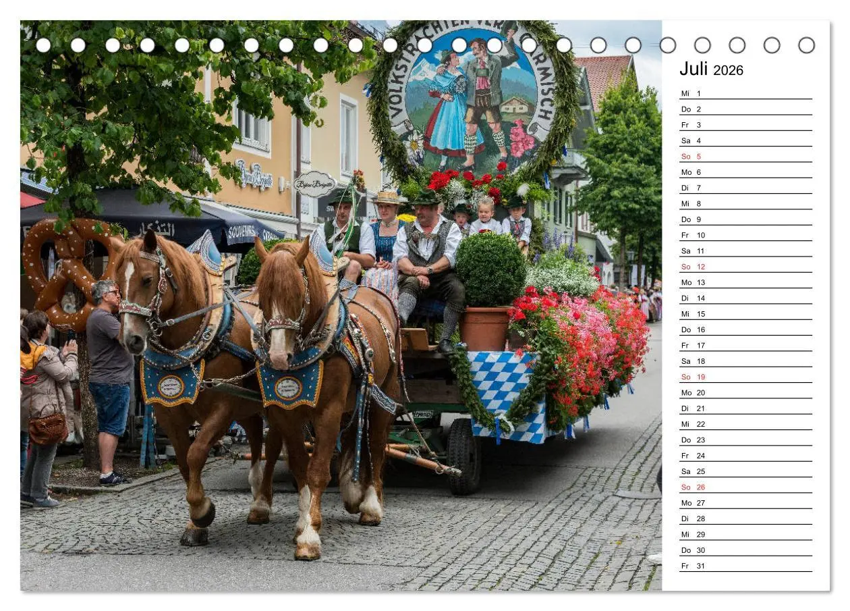This screenshot has height=611, width=850.
Task: Select the date row 'Sa 4'
Action: tap(745, 140)
